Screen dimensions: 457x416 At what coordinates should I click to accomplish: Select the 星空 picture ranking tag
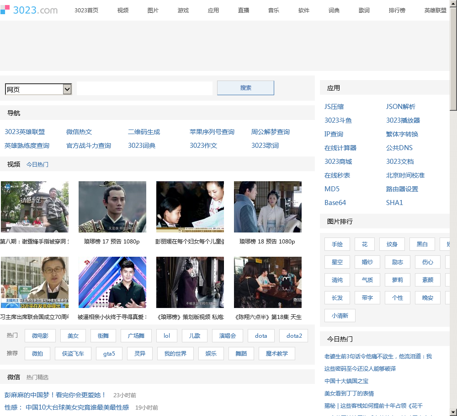[x=337, y=262]
